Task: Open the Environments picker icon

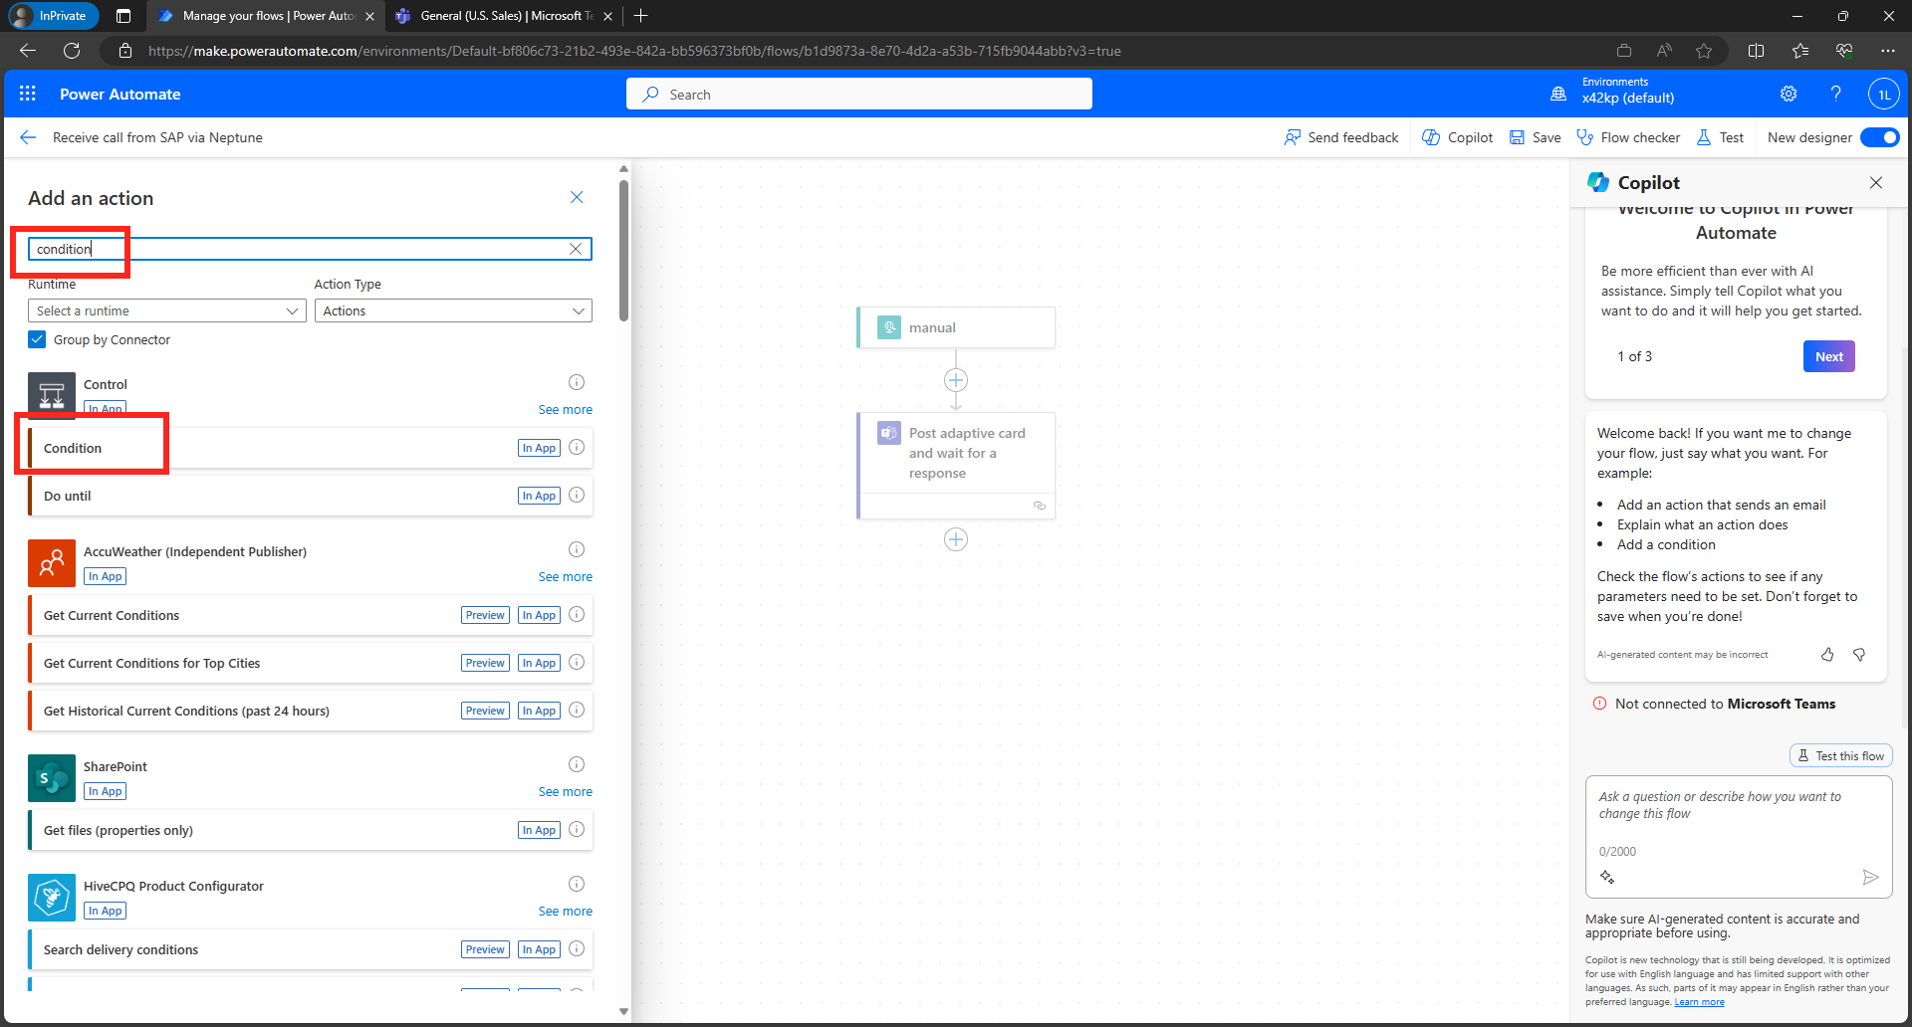Action: 1558,94
